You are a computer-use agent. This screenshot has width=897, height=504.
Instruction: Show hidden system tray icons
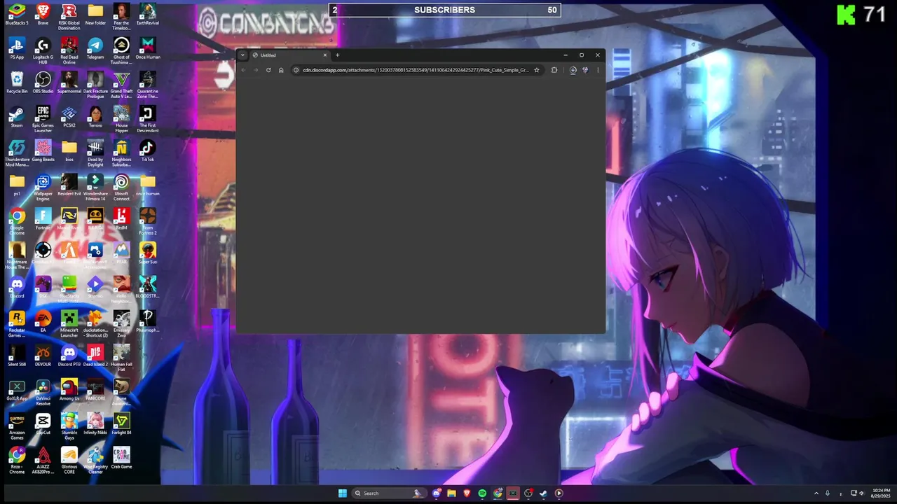pos(816,493)
